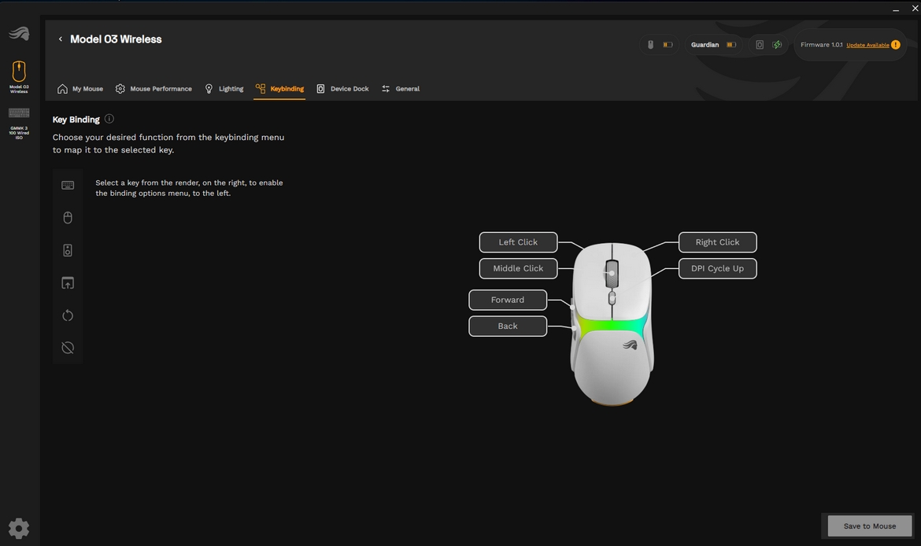Click the Guardian battery indicator
921x546 pixels.
tap(713, 45)
